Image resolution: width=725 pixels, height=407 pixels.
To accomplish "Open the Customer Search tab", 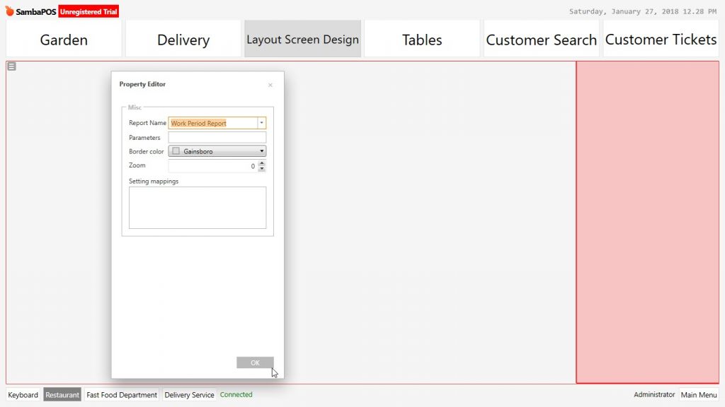I will tap(542, 40).
